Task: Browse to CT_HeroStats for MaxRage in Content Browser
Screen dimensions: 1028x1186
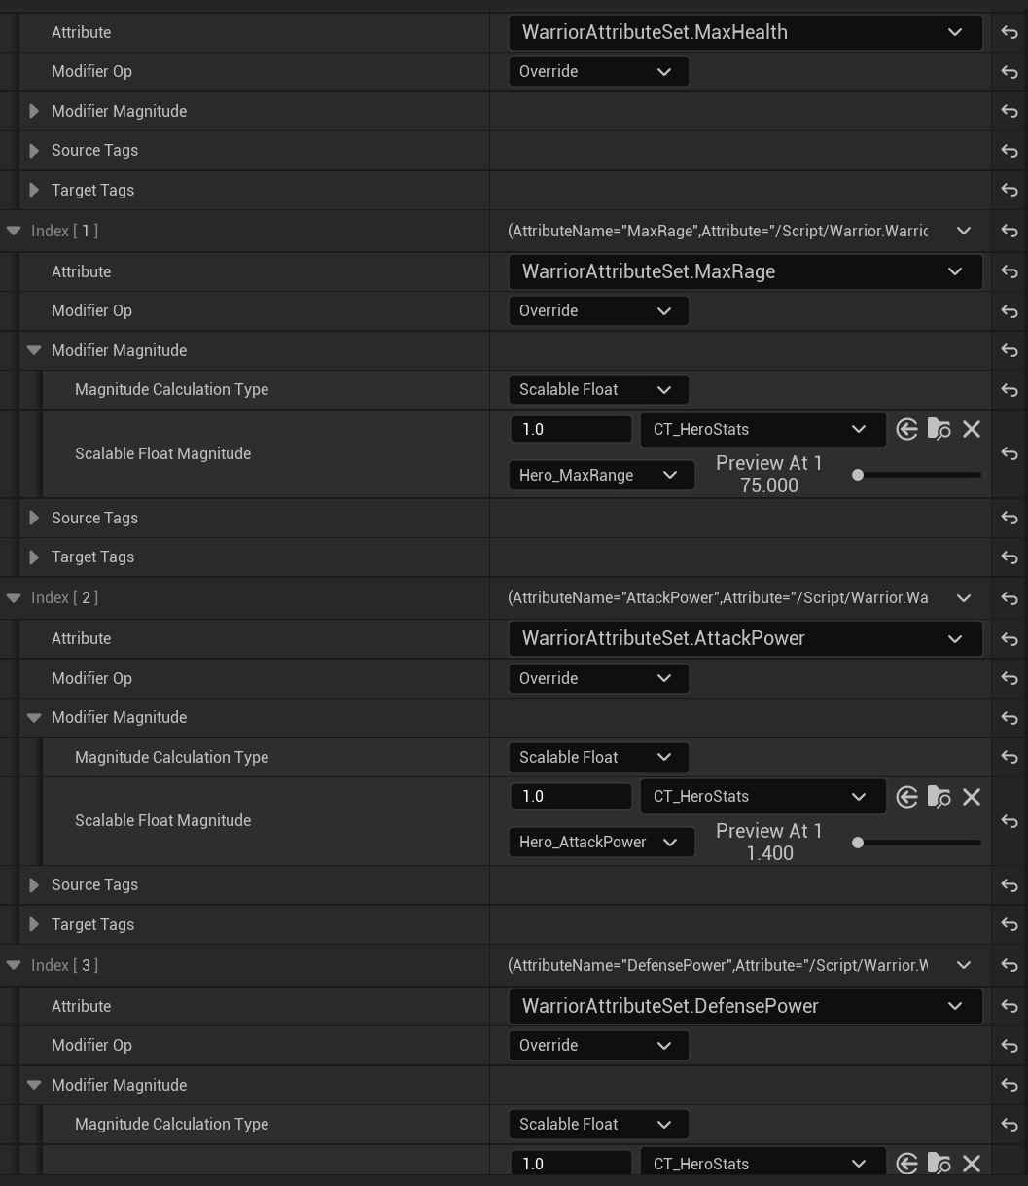Action: click(x=939, y=429)
